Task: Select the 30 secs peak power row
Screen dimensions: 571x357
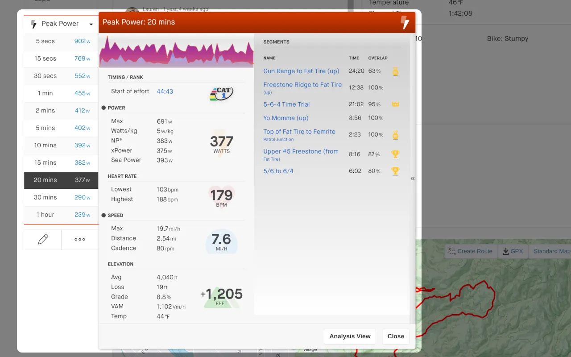Action: coord(61,76)
